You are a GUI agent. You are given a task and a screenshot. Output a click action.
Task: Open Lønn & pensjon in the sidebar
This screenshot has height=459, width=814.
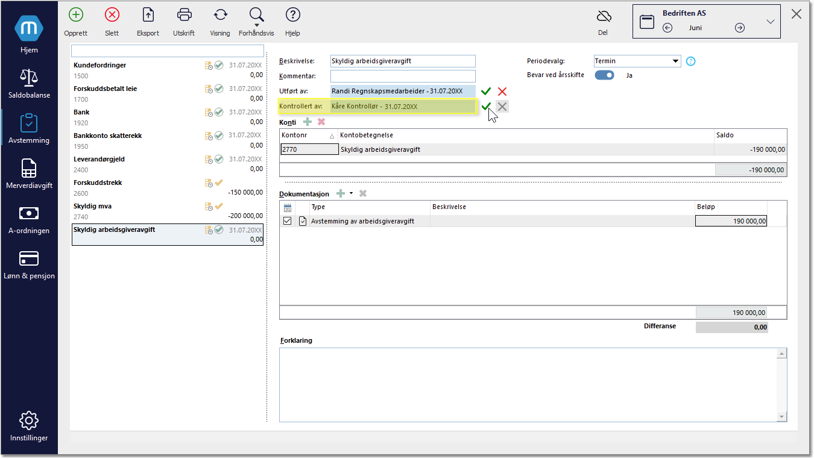[29, 264]
